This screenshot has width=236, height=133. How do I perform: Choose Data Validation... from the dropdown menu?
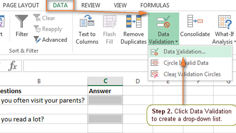[185, 52]
